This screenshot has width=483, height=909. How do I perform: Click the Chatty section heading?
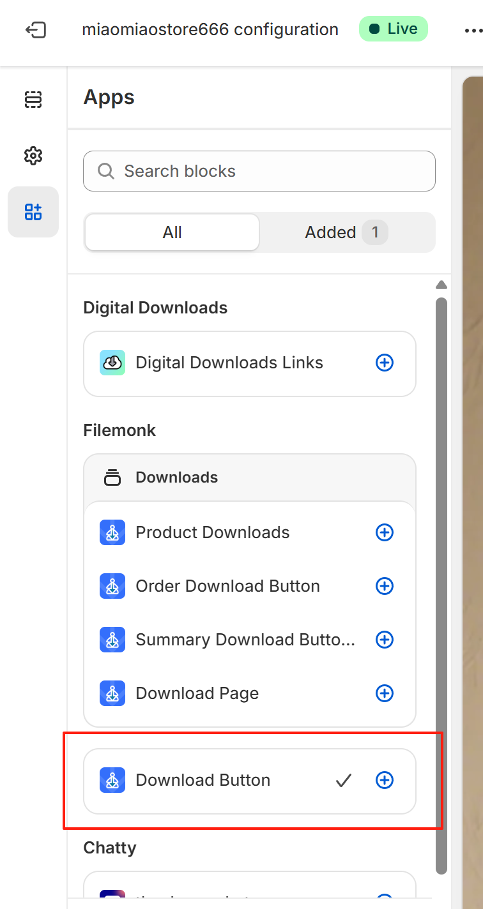(110, 848)
